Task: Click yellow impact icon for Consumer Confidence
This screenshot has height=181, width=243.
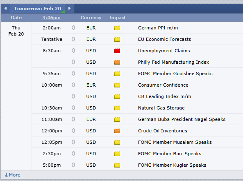Action: coord(117,85)
